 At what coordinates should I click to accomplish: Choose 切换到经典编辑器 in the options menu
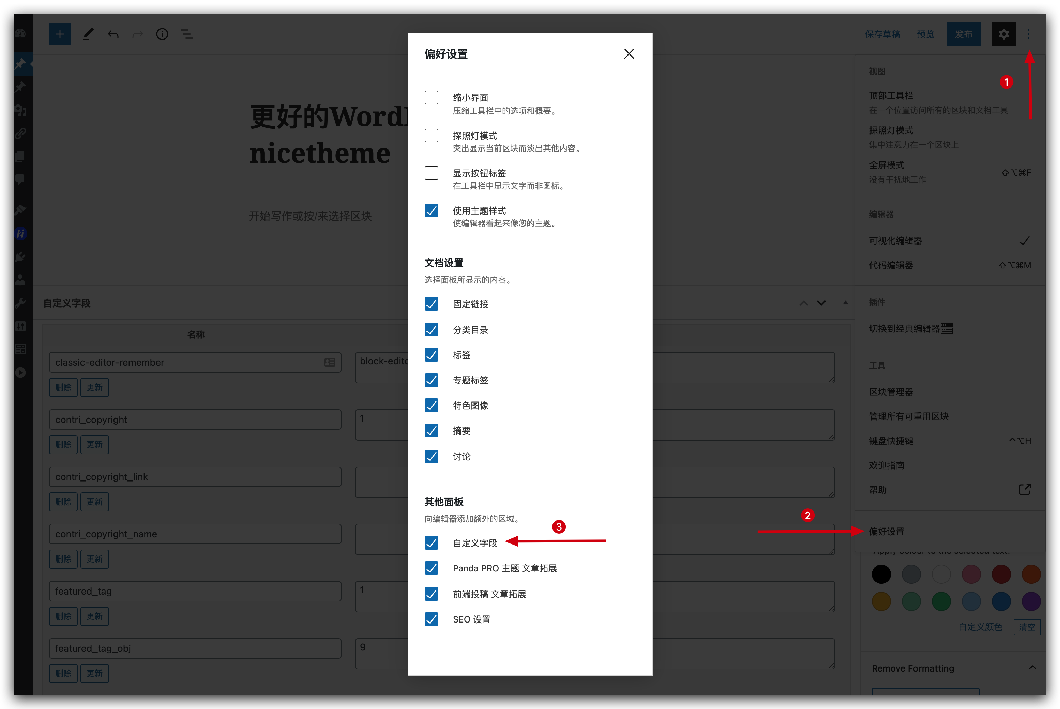coord(950,328)
